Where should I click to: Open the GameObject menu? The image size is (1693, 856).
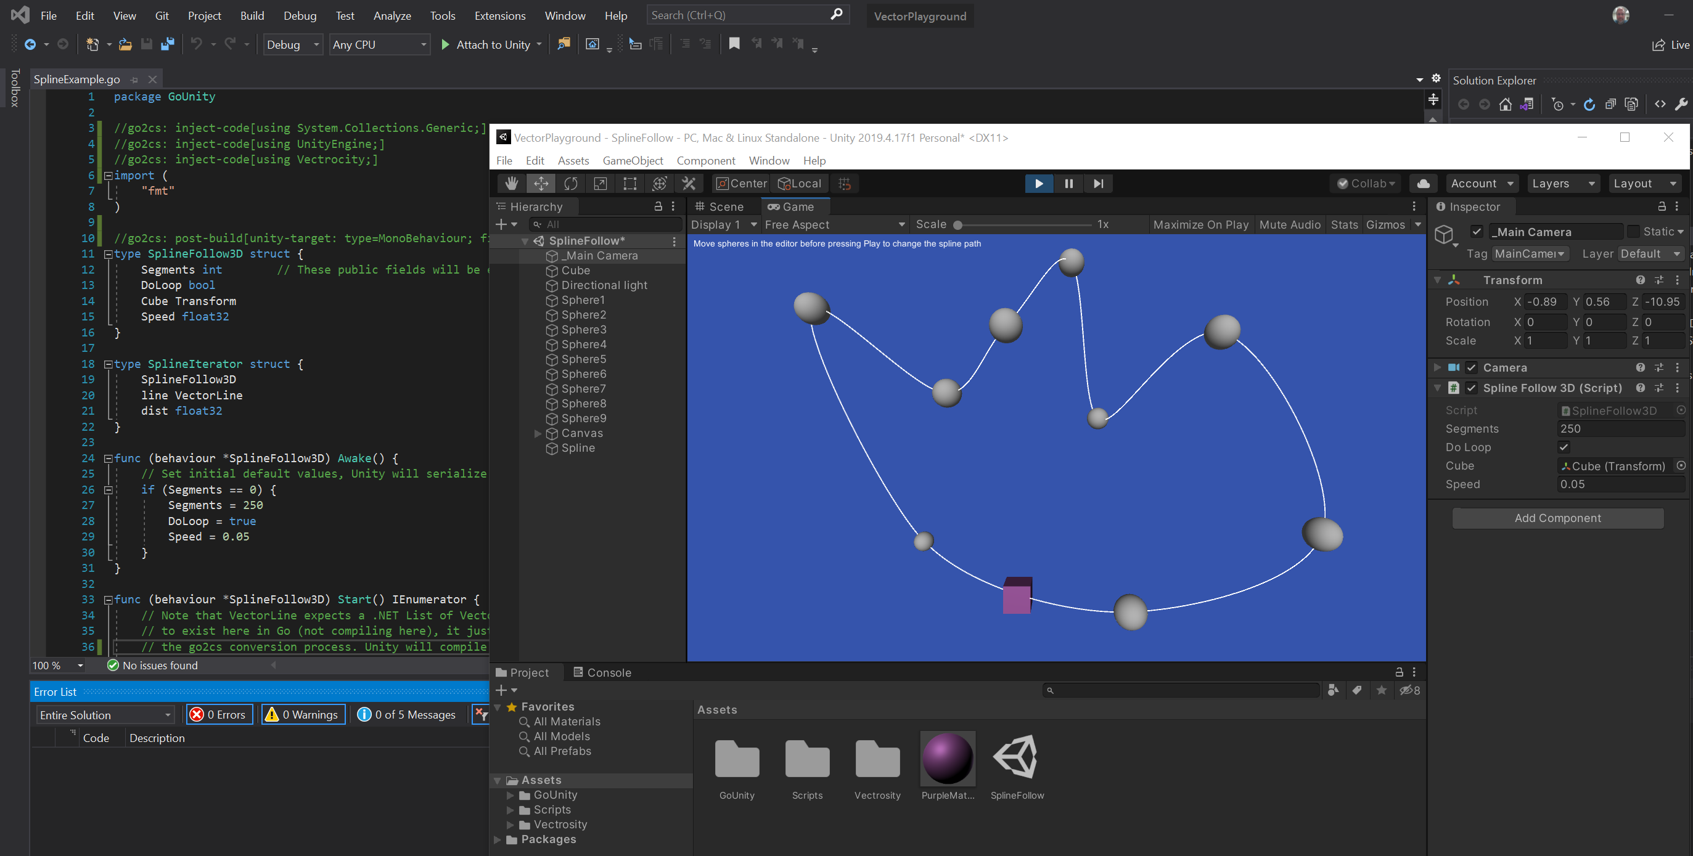[x=632, y=161]
